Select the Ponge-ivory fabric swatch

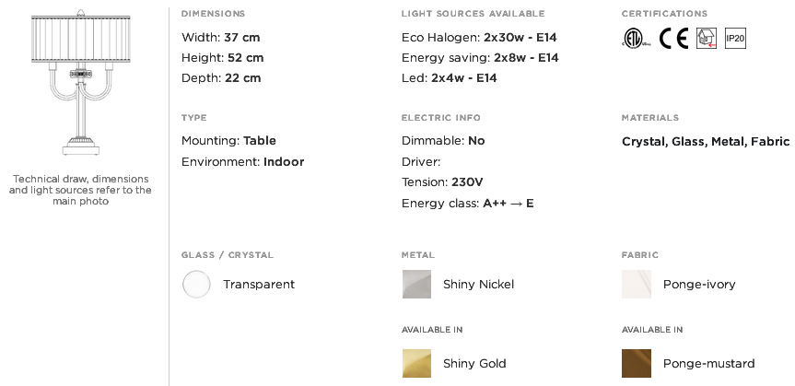[x=637, y=284]
